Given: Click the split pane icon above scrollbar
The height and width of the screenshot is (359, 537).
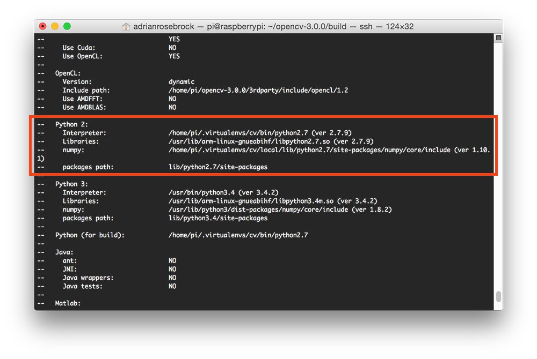Looking at the screenshot, I should click(499, 38).
